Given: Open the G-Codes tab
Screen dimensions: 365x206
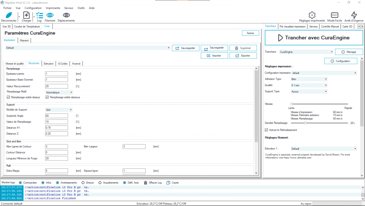Looking at the screenshot, I should 63,63.
